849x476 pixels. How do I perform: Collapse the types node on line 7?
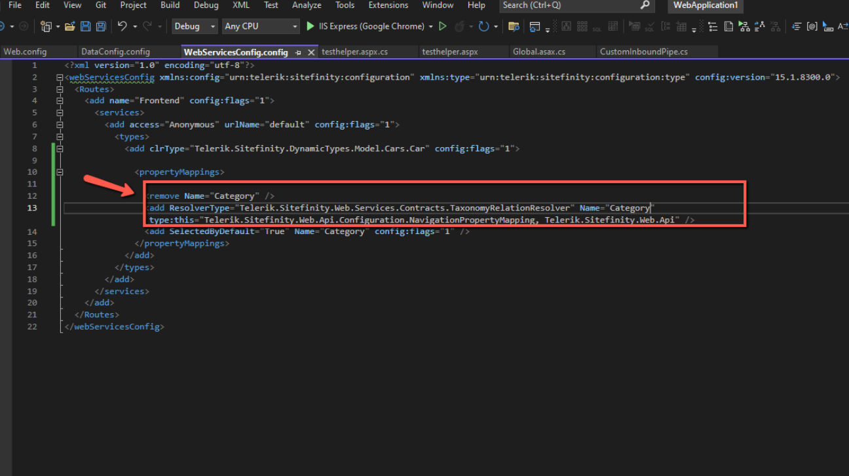point(60,137)
